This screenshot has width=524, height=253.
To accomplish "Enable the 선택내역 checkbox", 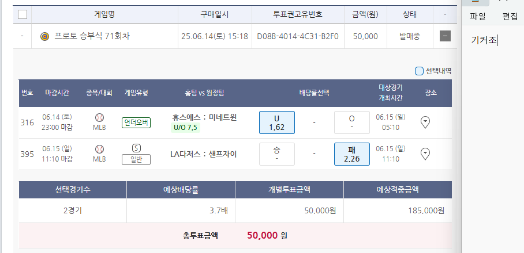I will pyautogui.click(x=420, y=71).
